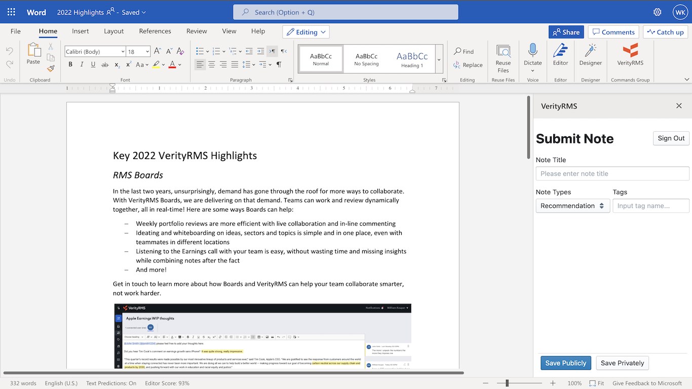Click Save Publicly to submit the note
Image resolution: width=692 pixels, height=389 pixels.
[565, 363]
